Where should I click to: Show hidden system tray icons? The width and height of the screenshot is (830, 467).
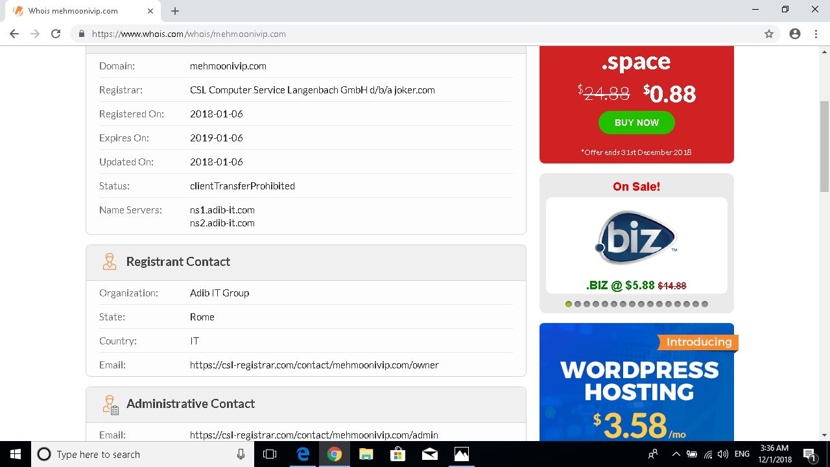(676, 454)
